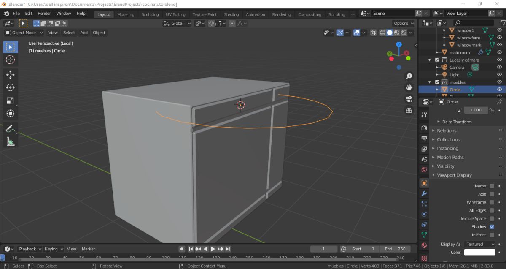This screenshot has width=506, height=269.
Task: Click the zoom magnifier viewport gizmo
Action: [x=409, y=76]
